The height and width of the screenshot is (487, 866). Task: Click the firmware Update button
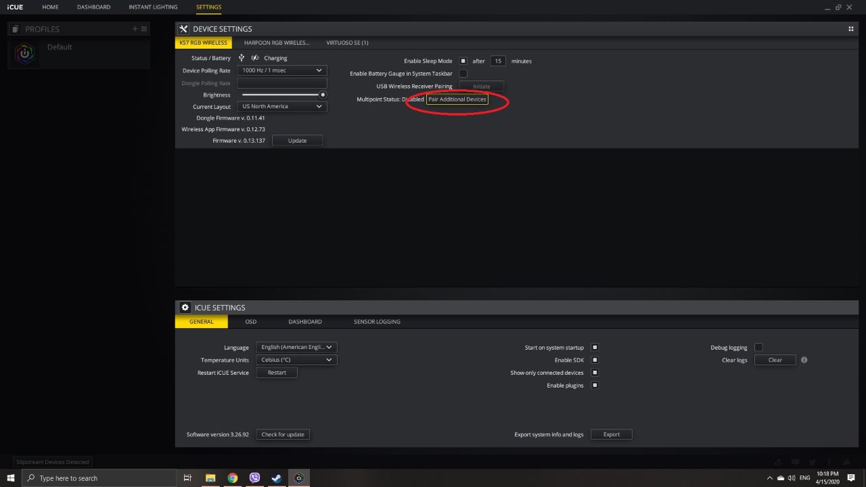297,141
